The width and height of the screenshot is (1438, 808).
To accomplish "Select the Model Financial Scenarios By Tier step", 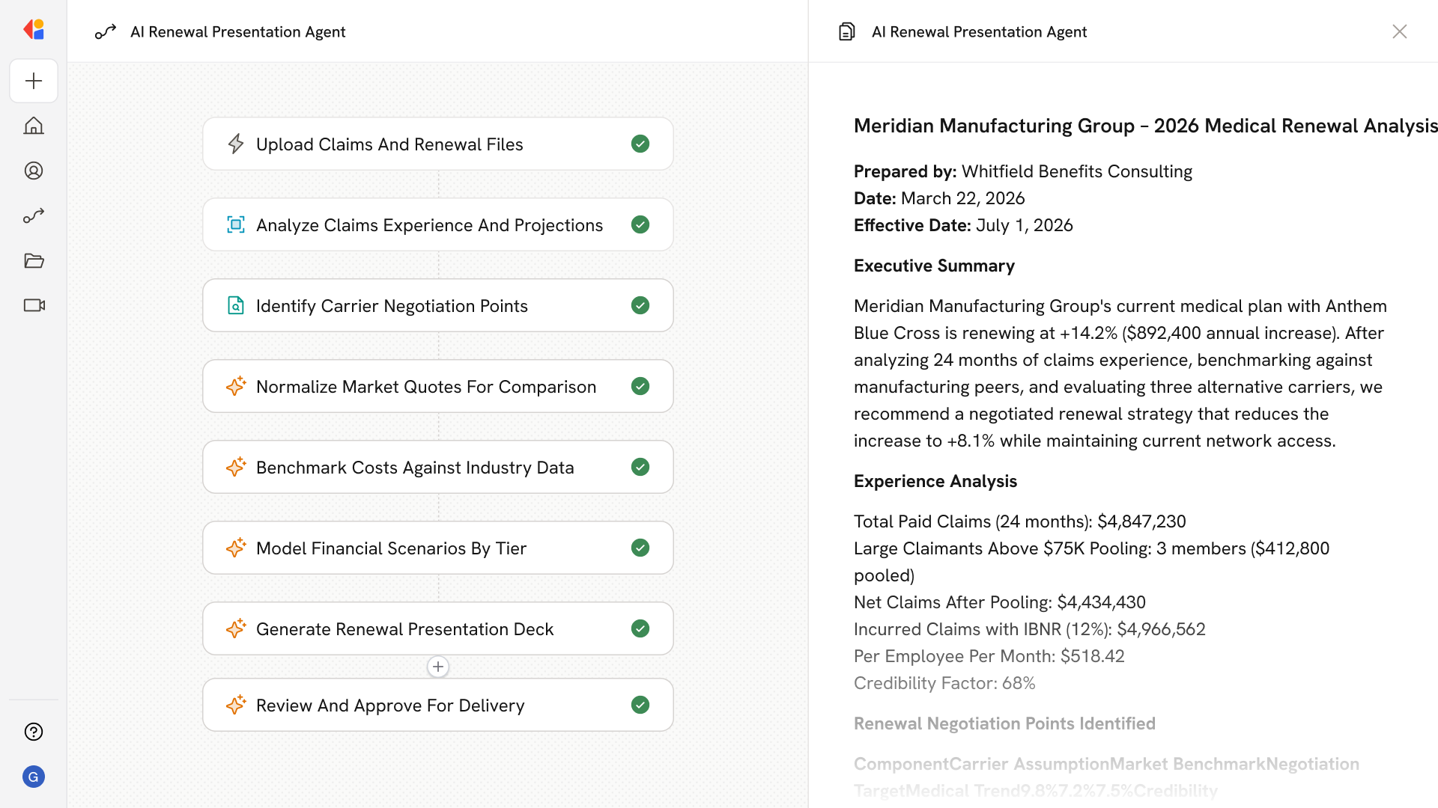I will [x=391, y=548].
